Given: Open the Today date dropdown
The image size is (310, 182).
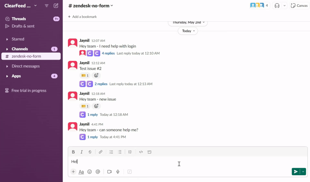Looking at the screenshot, I should pyautogui.click(x=188, y=31).
